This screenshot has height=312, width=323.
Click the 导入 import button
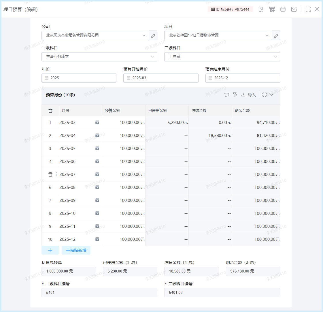click(x=248, y=95)
